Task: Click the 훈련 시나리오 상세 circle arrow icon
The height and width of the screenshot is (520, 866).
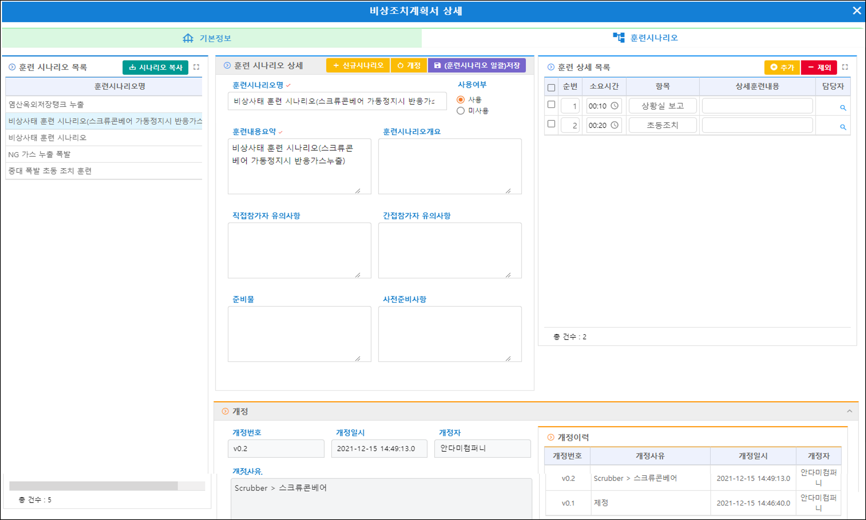Action: pos(227,66)
